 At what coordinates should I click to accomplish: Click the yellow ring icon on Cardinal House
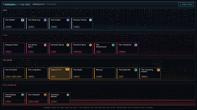pyautogui.click(x=68, y=45)
